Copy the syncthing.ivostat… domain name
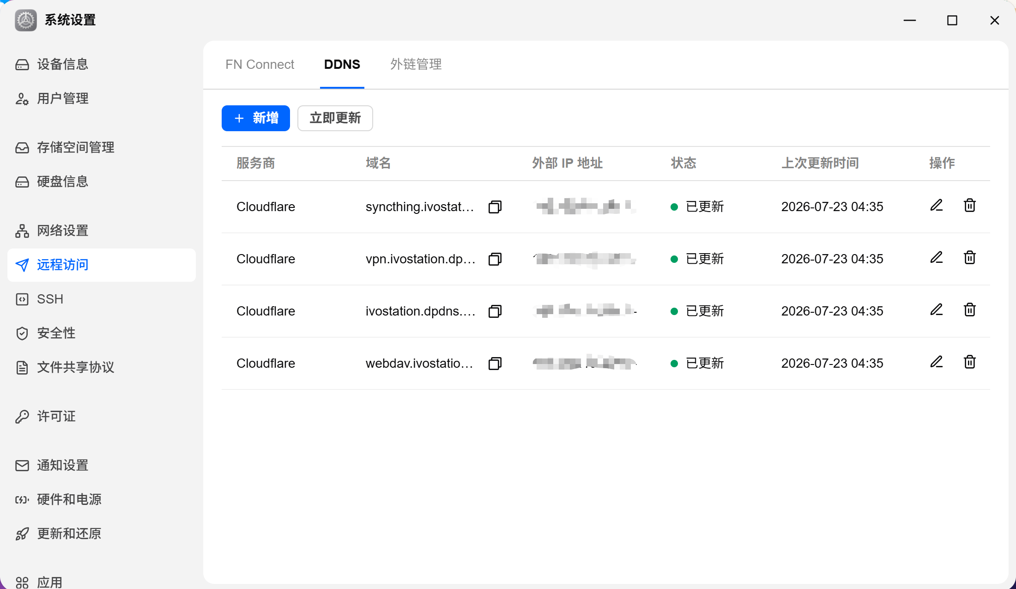Viewport: 1016px width, 589px height. pyautogui.click(x=495, y=206)
